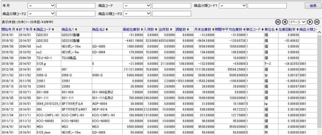Screen dimensions: 322x135
Task: Focus the 年月 value input field
Action: tap(76, 6)
